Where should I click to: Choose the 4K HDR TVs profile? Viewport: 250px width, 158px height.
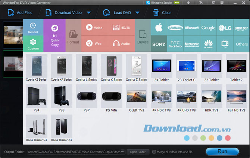(162, 98)
